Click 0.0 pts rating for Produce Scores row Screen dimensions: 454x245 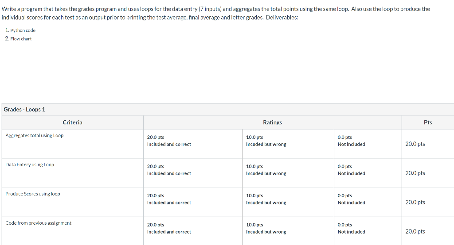click(345, 195)
